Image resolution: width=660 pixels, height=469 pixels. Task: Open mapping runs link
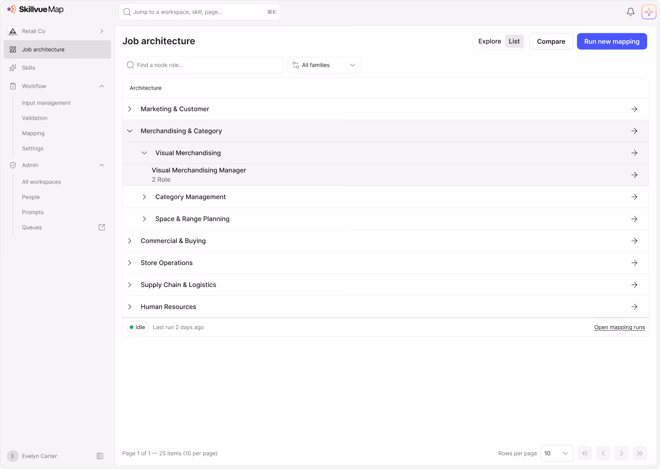pyautogui.click(x=620, y=327)
